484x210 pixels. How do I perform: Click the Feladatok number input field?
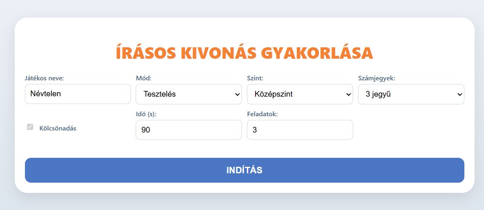click(300, 130)
